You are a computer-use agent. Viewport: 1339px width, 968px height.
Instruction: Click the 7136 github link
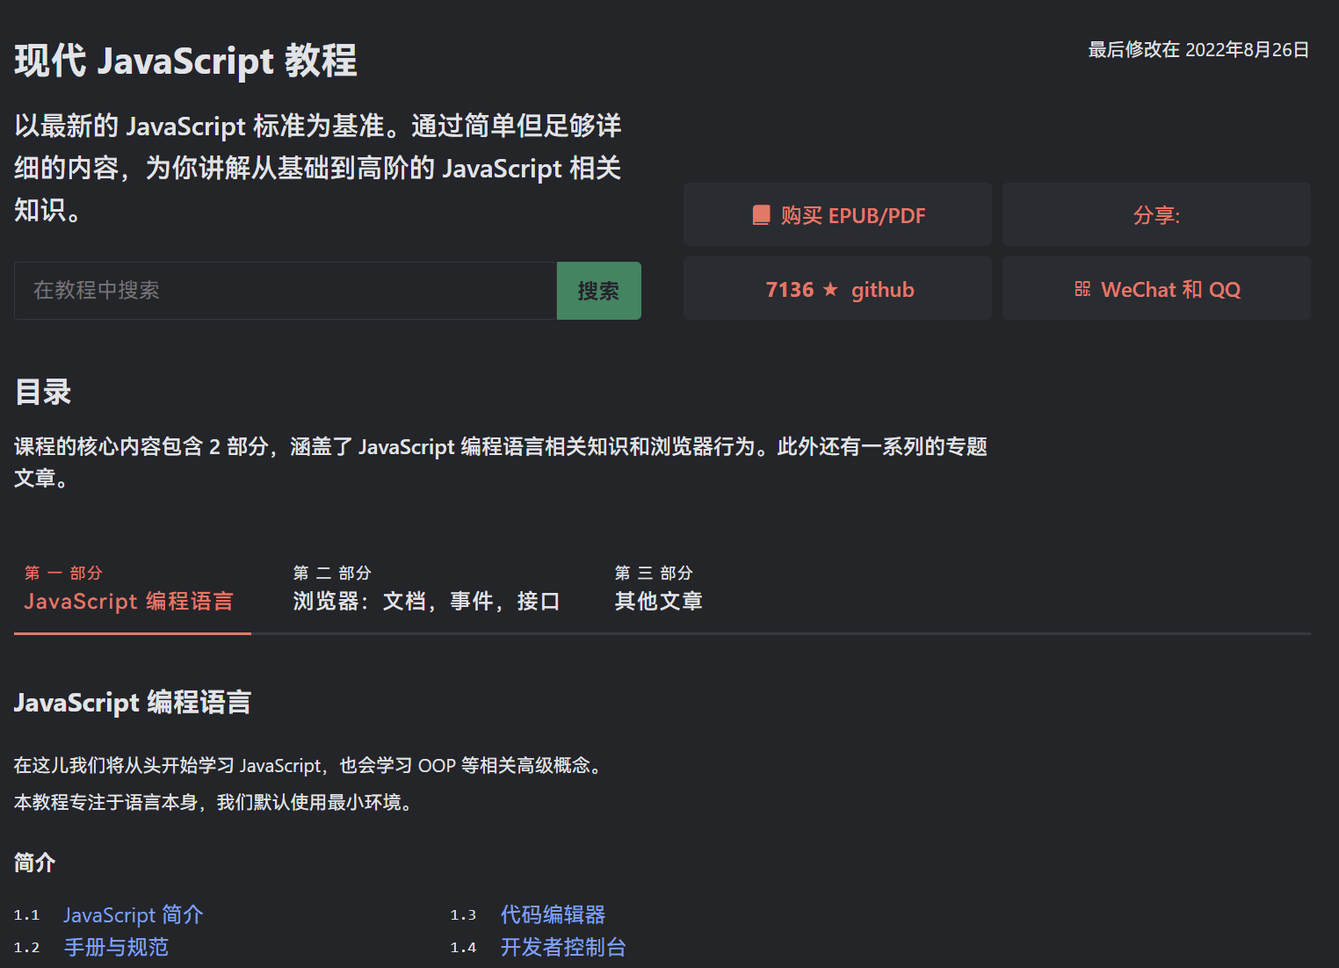pyautogui.click(x=837, y=289)
